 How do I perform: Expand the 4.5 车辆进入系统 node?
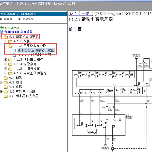(1, 91)
